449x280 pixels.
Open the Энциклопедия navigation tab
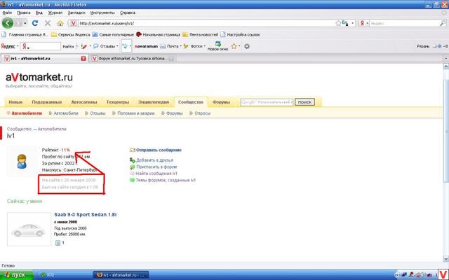pos(153,102)
